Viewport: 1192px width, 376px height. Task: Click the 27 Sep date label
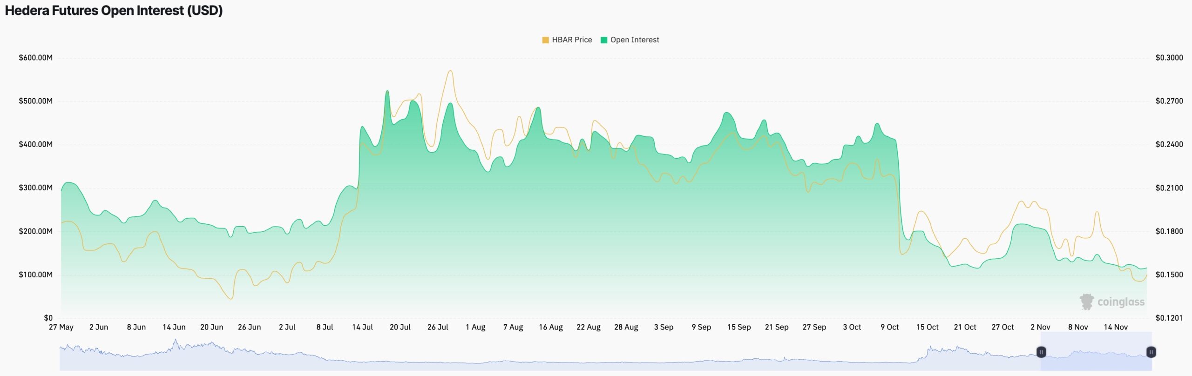(x=814, y=327)
